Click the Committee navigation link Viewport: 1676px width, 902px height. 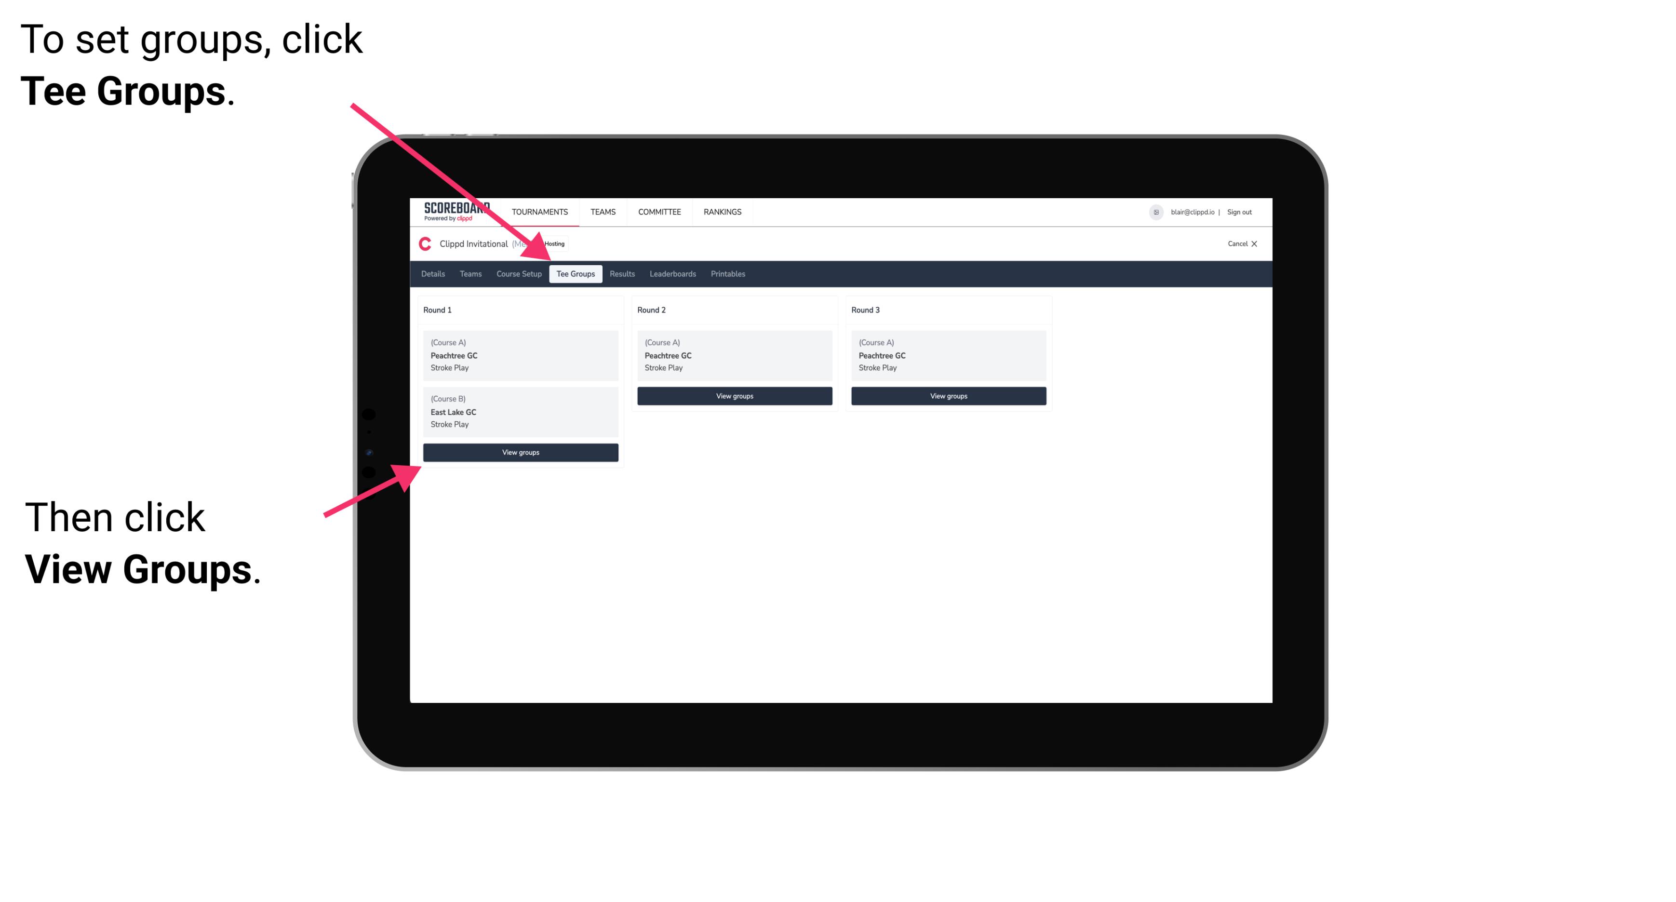point(657,211)
